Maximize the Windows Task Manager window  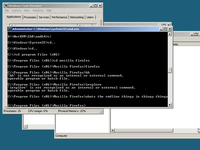click(95, 6)
